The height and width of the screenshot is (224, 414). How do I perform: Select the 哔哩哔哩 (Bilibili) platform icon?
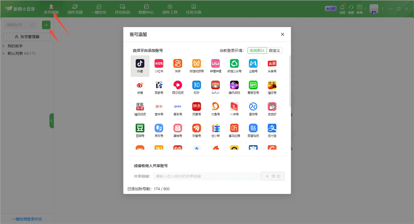pyautogui.click(x=215, y=65)
